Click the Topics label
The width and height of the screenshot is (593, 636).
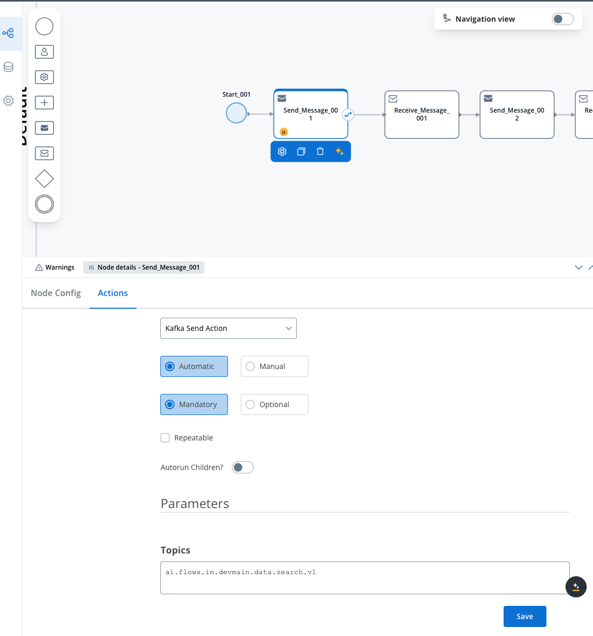(x=176, y=550)
